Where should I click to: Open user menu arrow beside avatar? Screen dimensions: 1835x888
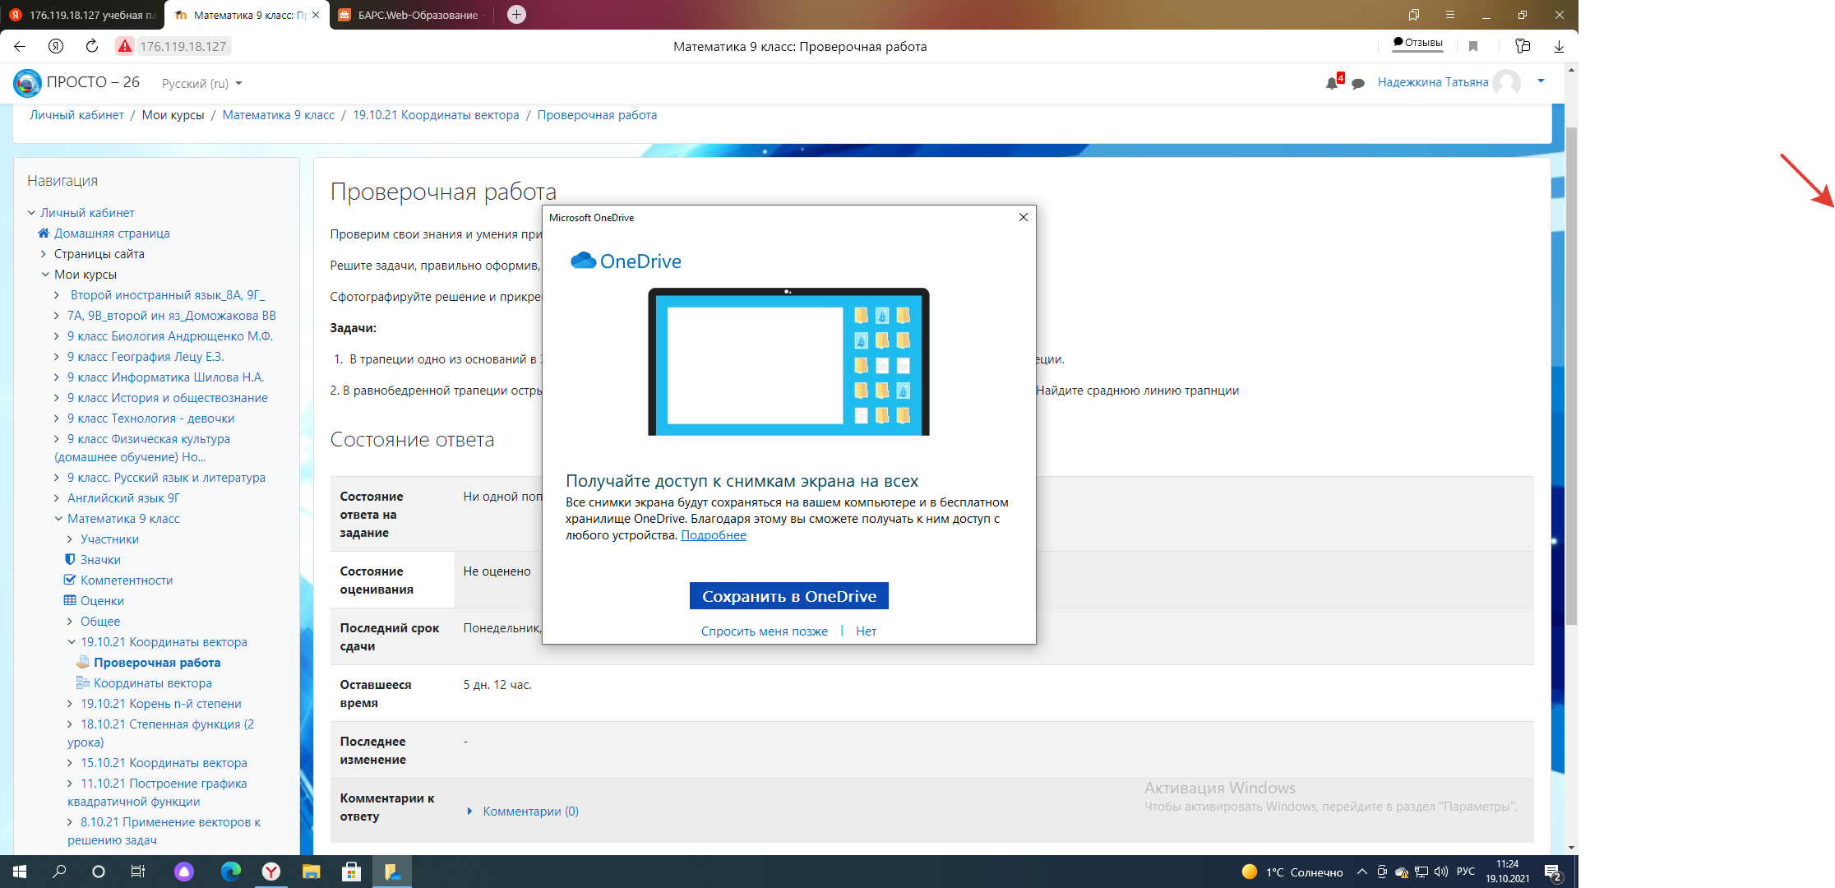[x=1541, y=81]
